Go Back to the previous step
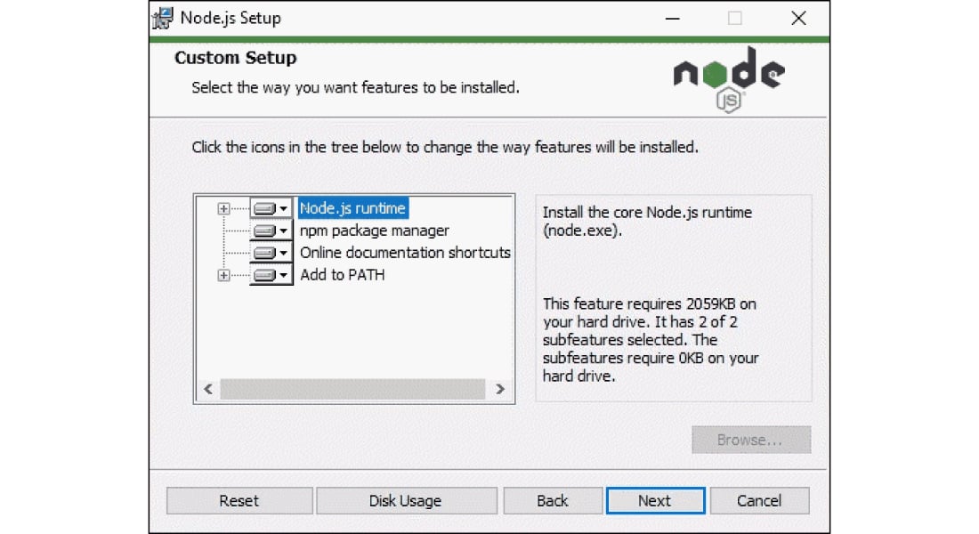Viewport: 979px width, 534px height. pyautogui.click(x=553, y=501)
